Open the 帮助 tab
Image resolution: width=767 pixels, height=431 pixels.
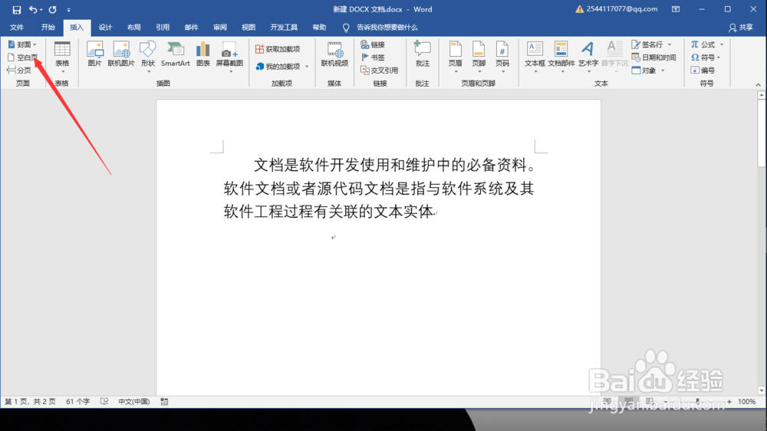point(319,28)
